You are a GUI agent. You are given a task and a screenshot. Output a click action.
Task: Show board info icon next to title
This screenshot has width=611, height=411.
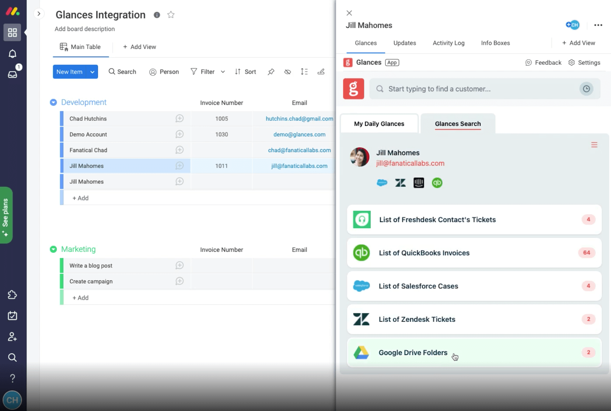pyautogui.click(x=157, y=15)
